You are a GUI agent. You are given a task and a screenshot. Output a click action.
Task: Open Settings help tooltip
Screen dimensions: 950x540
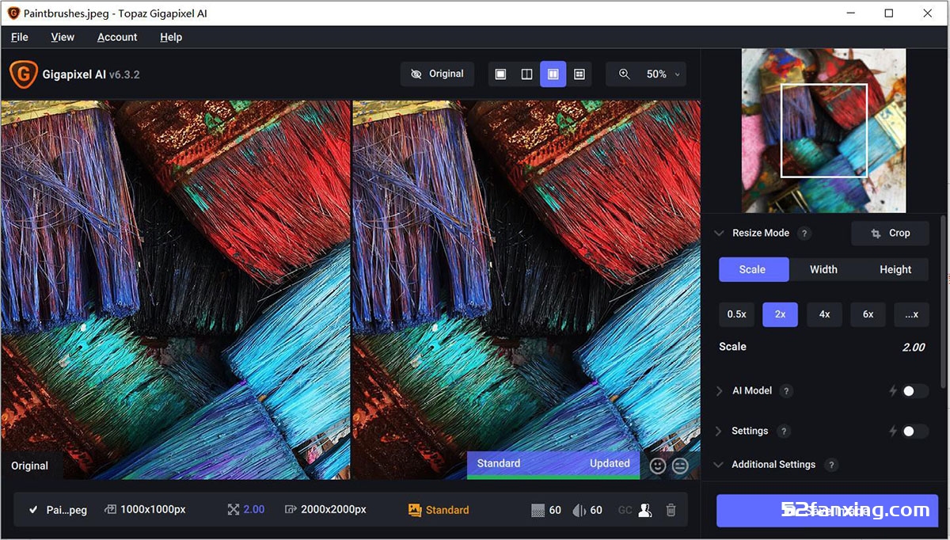tap(783, 432)
